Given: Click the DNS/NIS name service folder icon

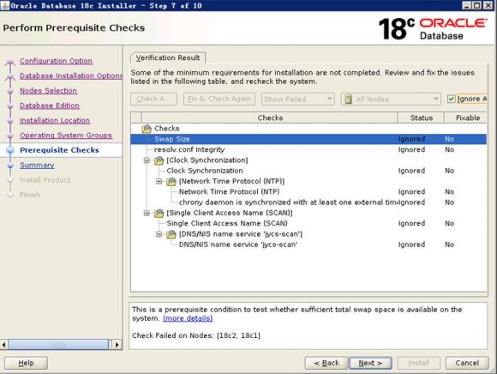Looking at the screenshot, I should [171, 234].
